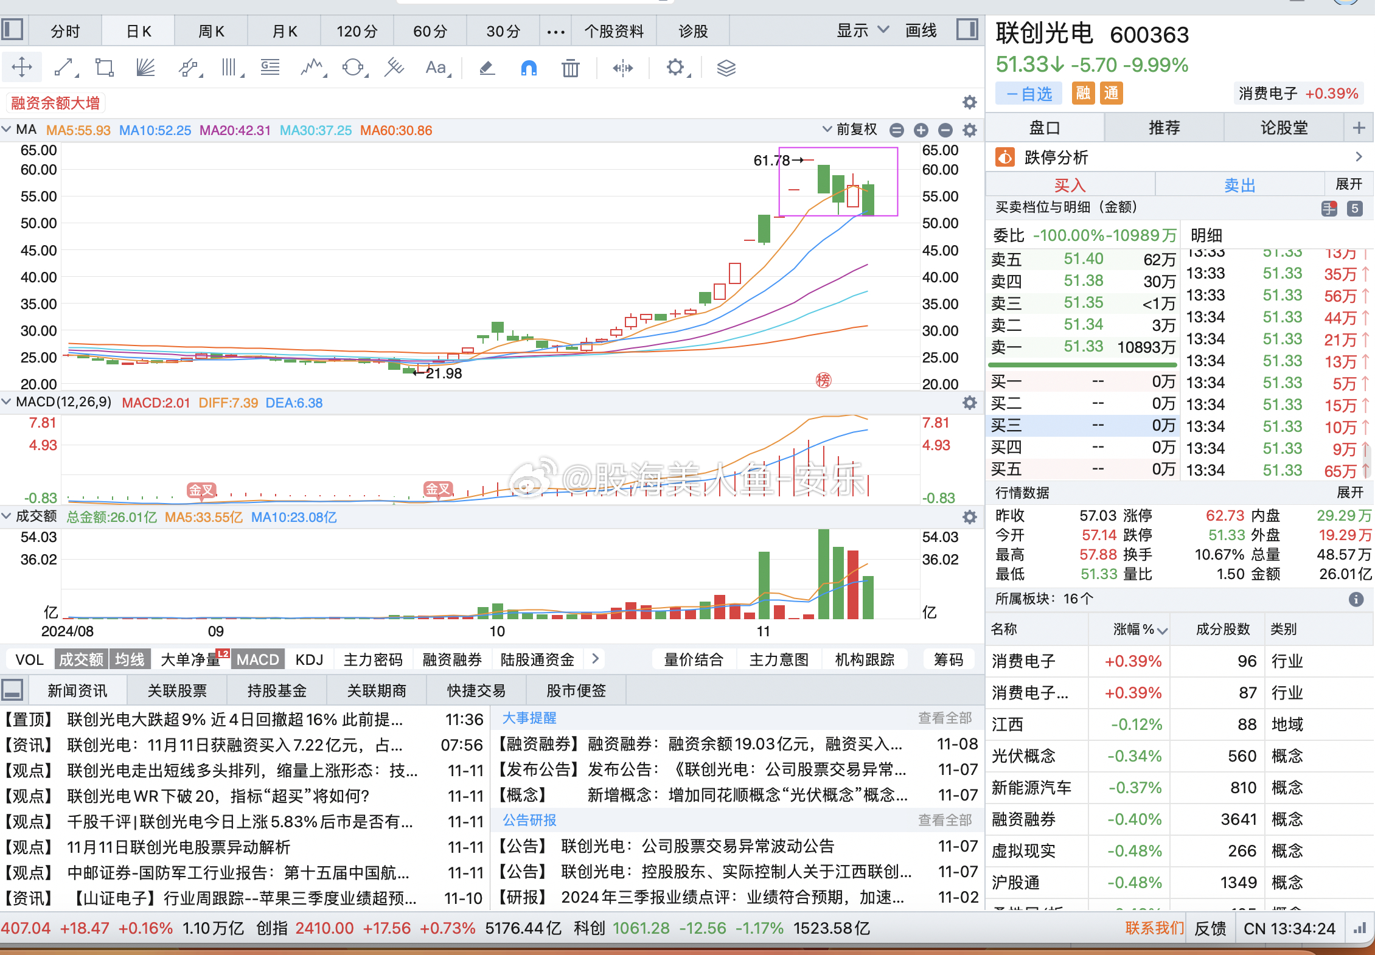
Task: Select the price label annotation tool
Action: coord(270,68)
